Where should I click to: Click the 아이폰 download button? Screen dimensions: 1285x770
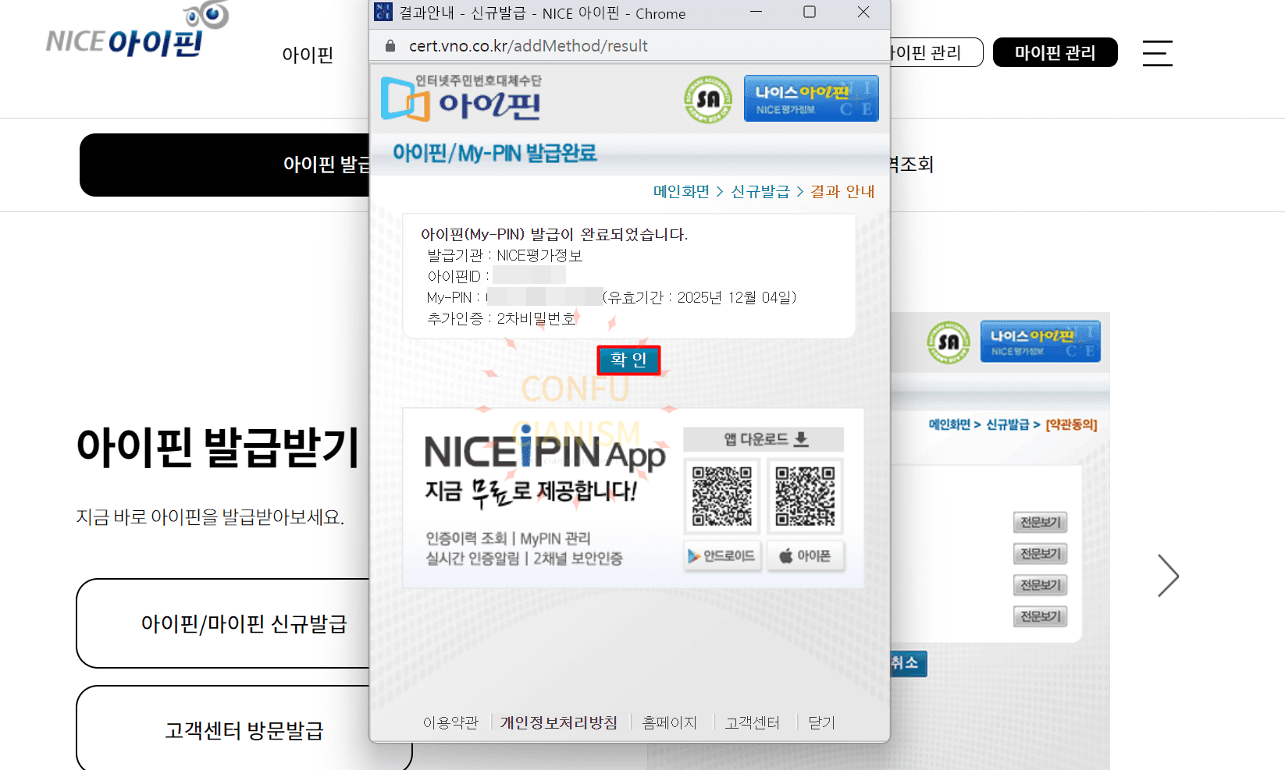(x=806, y=555)
